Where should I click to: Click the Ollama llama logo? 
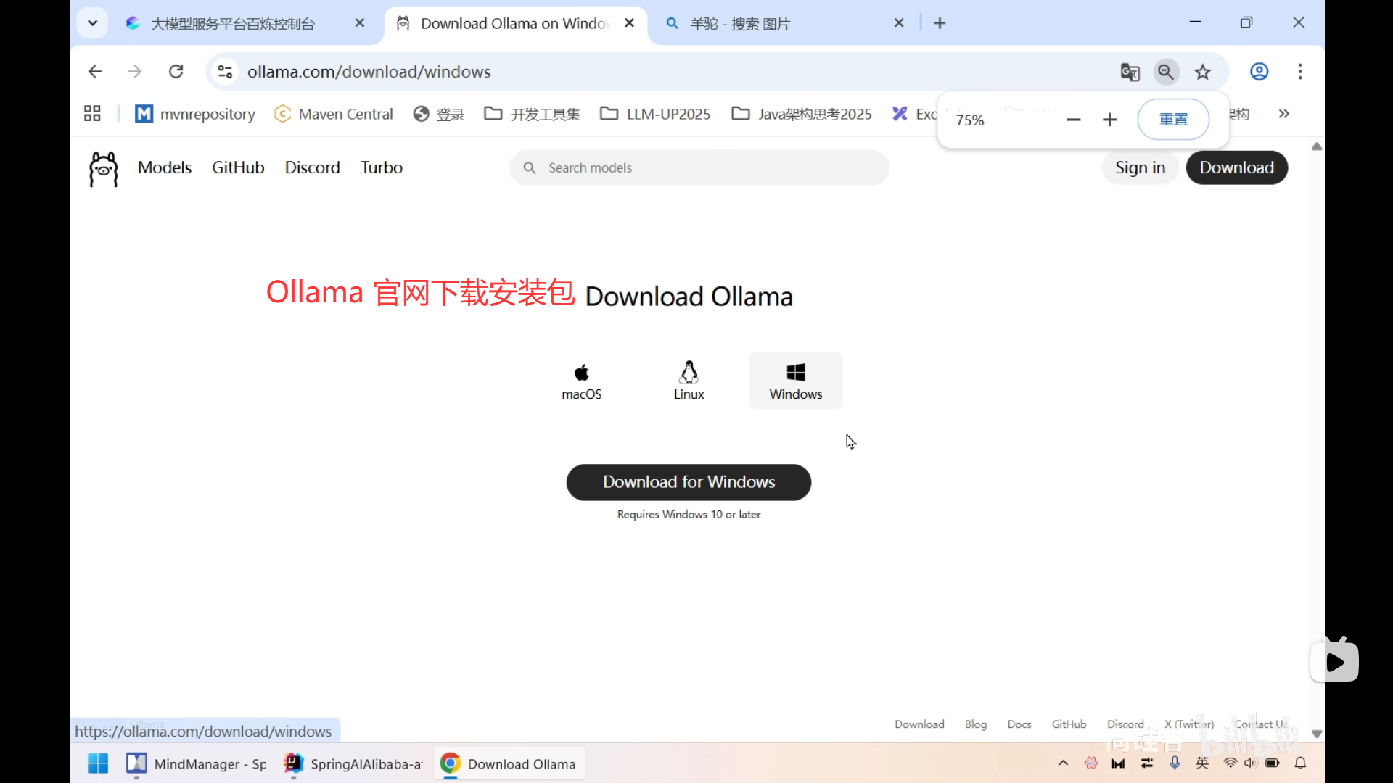click(x=102, y=168)
